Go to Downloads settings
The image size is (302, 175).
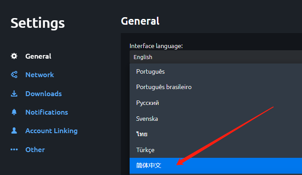(44, 94)
